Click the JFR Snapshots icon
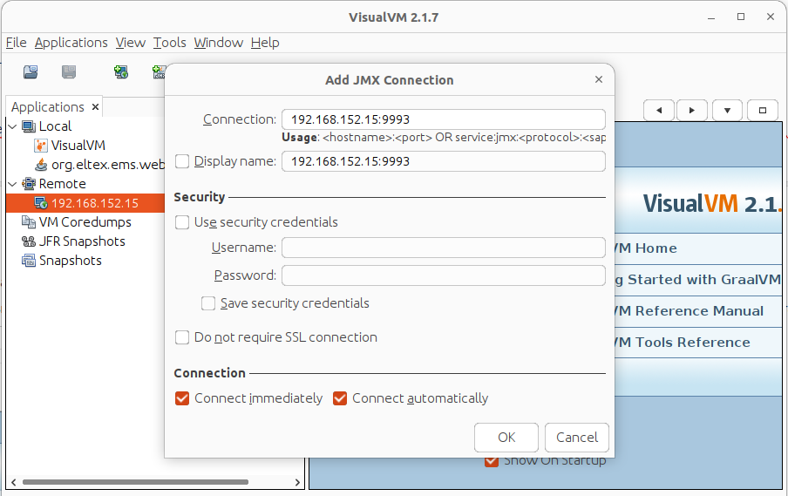The width and height of the screenshot is (788, 496). [29, 241]
